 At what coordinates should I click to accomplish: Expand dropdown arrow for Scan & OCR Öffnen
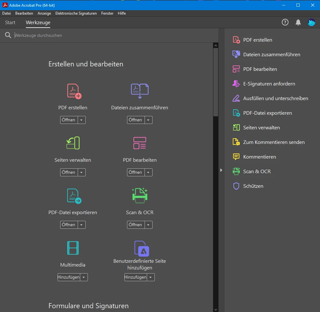pos(148,225)
